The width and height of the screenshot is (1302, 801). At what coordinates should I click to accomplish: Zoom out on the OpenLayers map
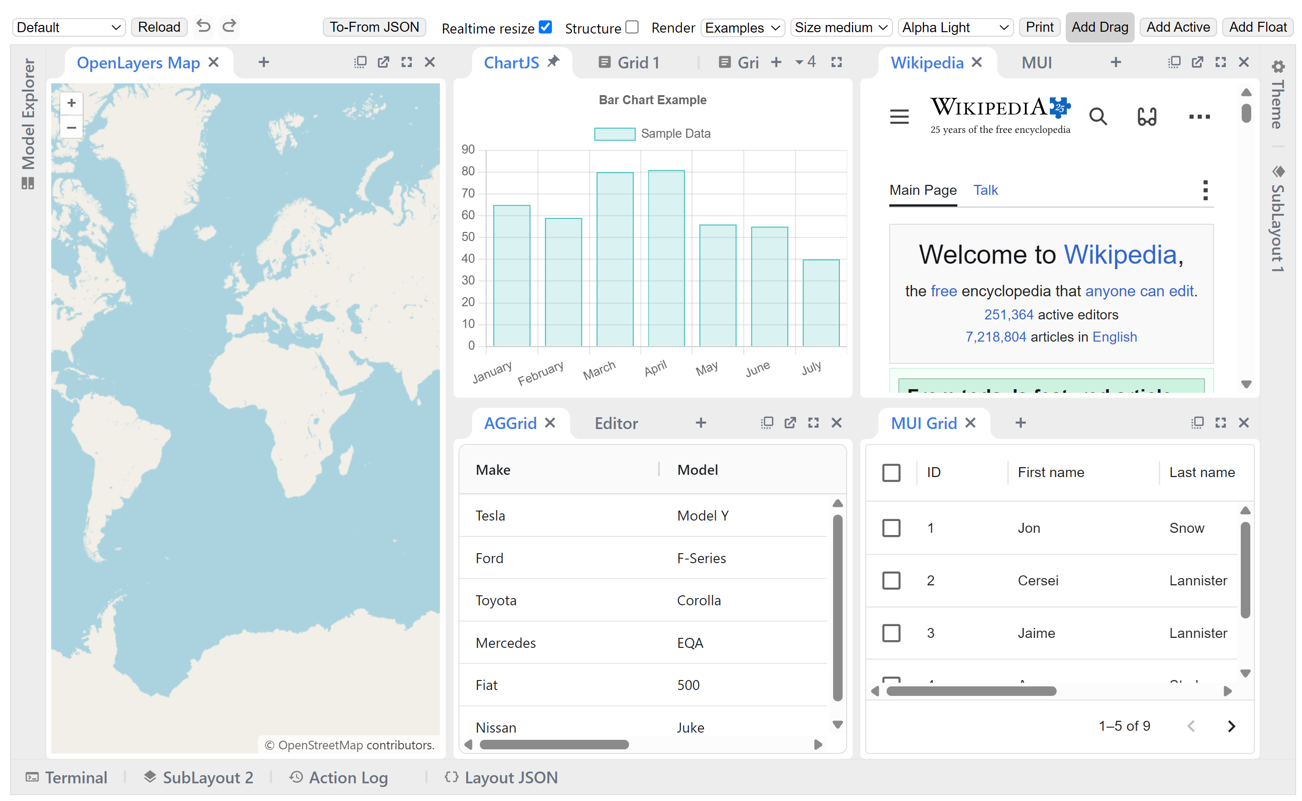click(x=72, y=127)
